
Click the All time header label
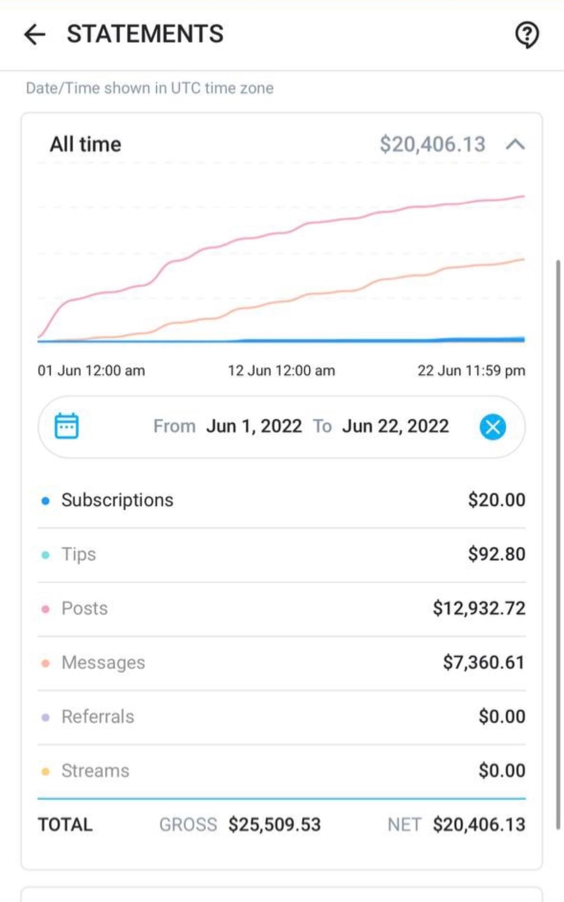tap(85, 144)
